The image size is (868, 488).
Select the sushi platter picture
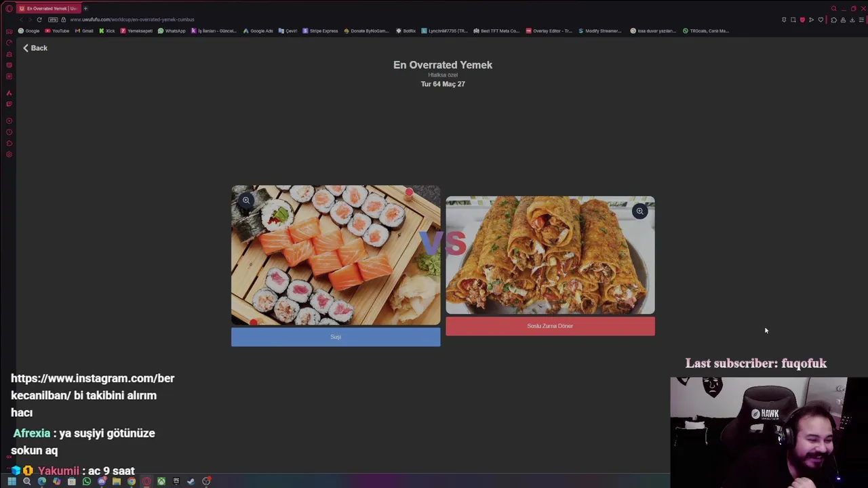(336, 256)
